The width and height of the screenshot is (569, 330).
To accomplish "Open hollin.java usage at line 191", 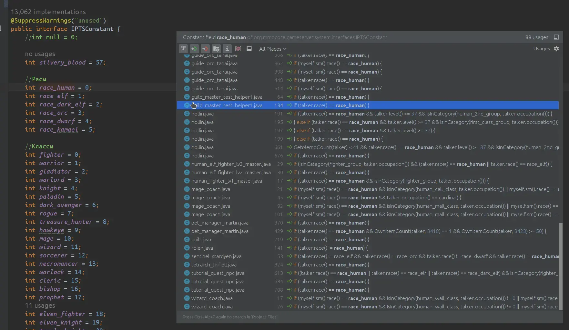I will (x=368, y=114).
